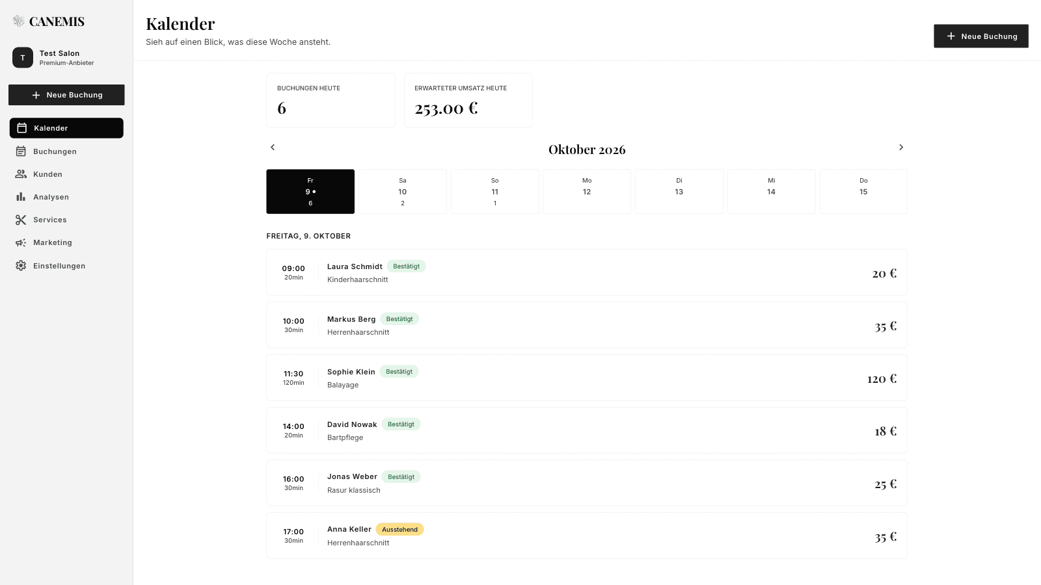Image resolution: width=1041 pixels, height=585 pixels.
Task: Click the Services scissors icon
Action: pos(21,220)
